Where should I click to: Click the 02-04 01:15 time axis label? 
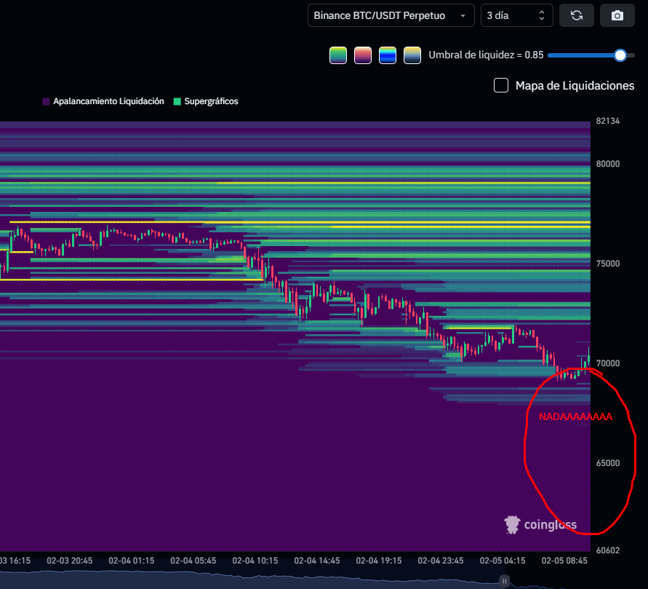pos(132,561)
